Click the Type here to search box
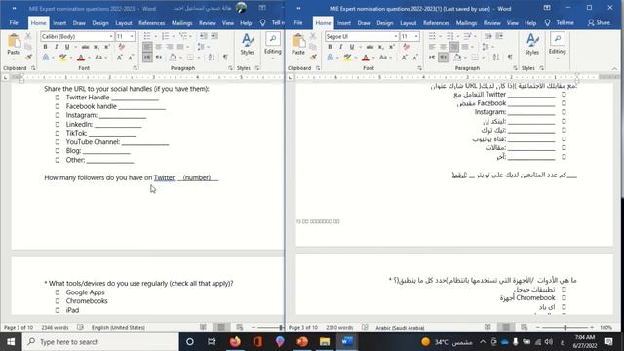 100,342
